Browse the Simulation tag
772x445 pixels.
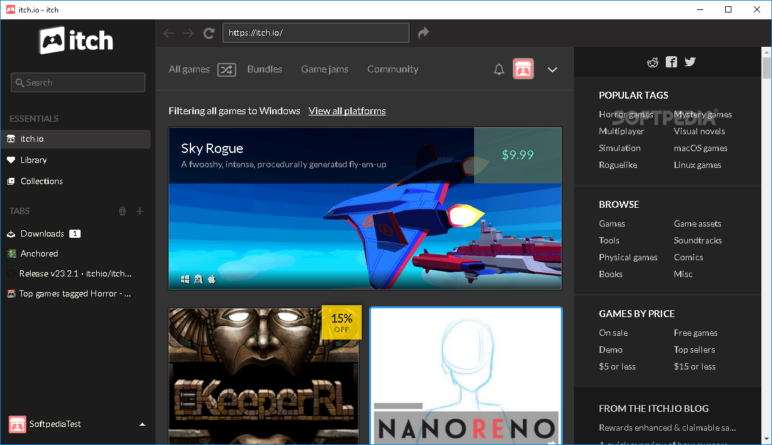click(x=620, y=148)
